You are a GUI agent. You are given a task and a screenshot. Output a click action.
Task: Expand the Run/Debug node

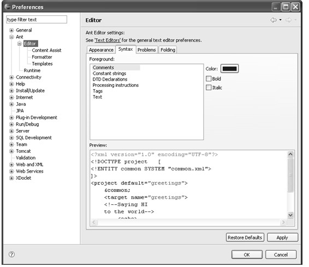11,124
